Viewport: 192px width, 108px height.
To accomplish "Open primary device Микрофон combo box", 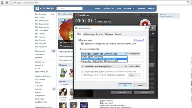I will click(x=104, y=54).
